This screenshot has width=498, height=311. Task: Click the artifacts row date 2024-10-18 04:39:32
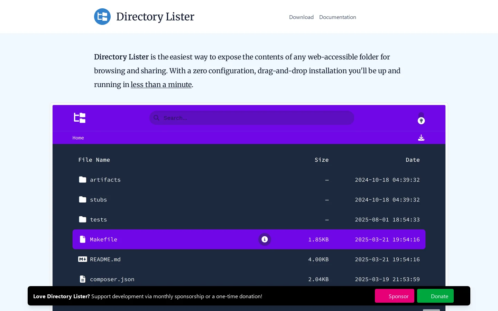tap(387, 180)
